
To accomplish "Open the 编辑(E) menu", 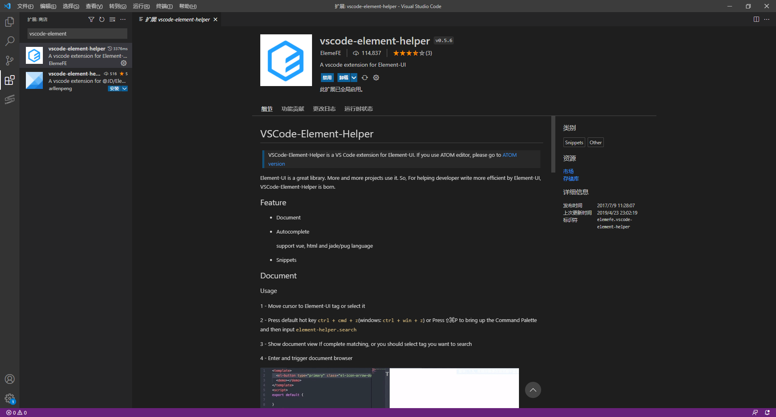I will [48, 6].
